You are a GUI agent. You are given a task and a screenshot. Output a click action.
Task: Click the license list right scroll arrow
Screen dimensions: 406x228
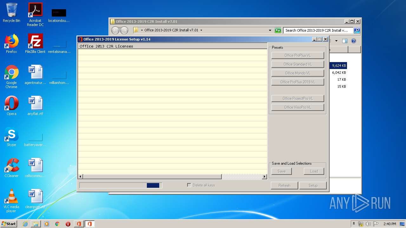coord(265,176)
